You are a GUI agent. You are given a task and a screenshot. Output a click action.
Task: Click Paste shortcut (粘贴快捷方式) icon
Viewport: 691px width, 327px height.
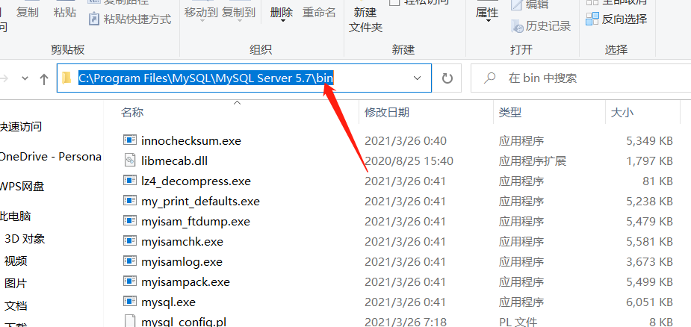(94, 19)
